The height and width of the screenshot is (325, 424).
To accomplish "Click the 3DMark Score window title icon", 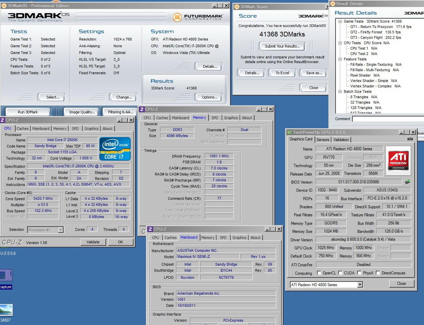I will coord(236,6).
